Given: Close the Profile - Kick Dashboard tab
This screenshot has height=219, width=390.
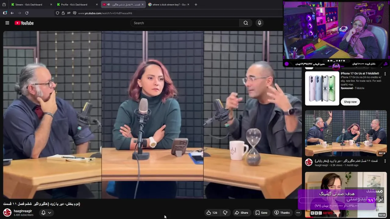Looking at the screenshot, I should [97, 5].
